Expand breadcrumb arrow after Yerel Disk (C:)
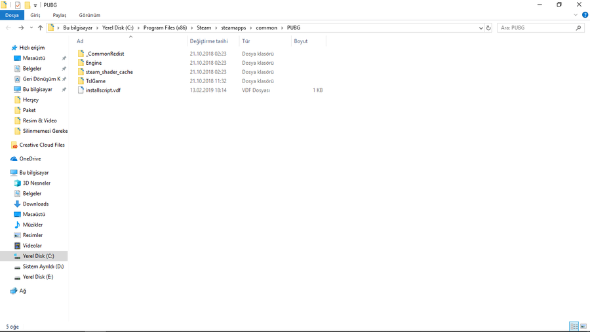Image resolution: width=590 pixels, height=332 pixels. pyautogui.click(x=138, y=28)
